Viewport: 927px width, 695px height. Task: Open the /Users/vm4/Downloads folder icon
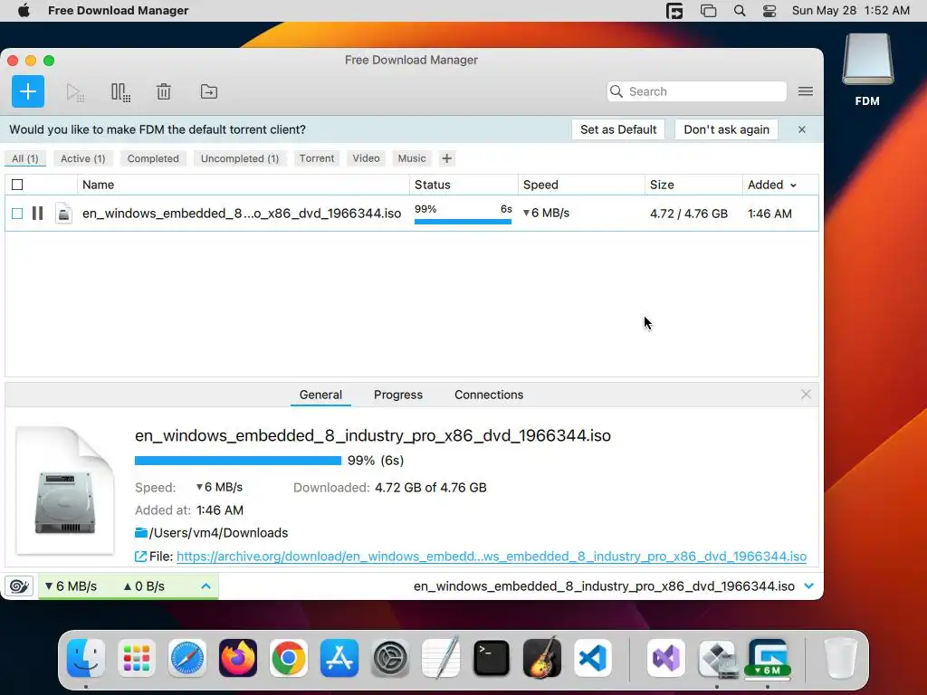[x=140, y=532]
